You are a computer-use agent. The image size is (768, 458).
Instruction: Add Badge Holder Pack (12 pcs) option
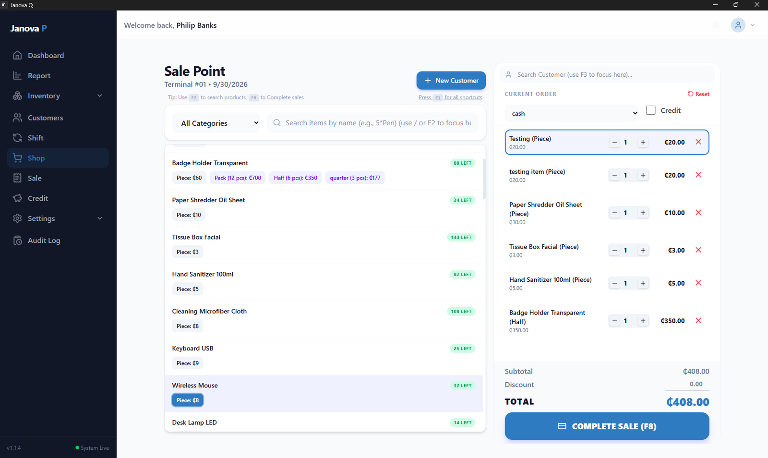point(238,178)
